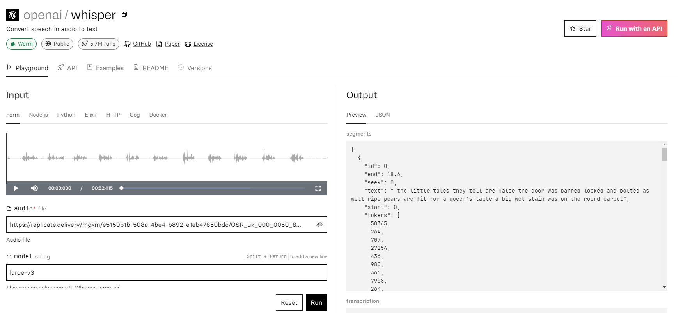The height and width of the screenshot is (313, 678).
Task: Click the Reset button
Action: (289, 302)
